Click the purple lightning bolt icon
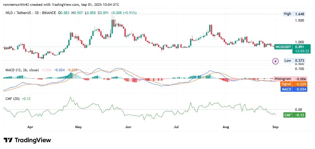 coord(275,61)
